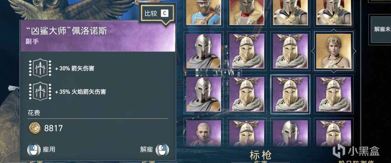Select the bearded archer gold portrait

pyautogui.click(x=204, y=12)
